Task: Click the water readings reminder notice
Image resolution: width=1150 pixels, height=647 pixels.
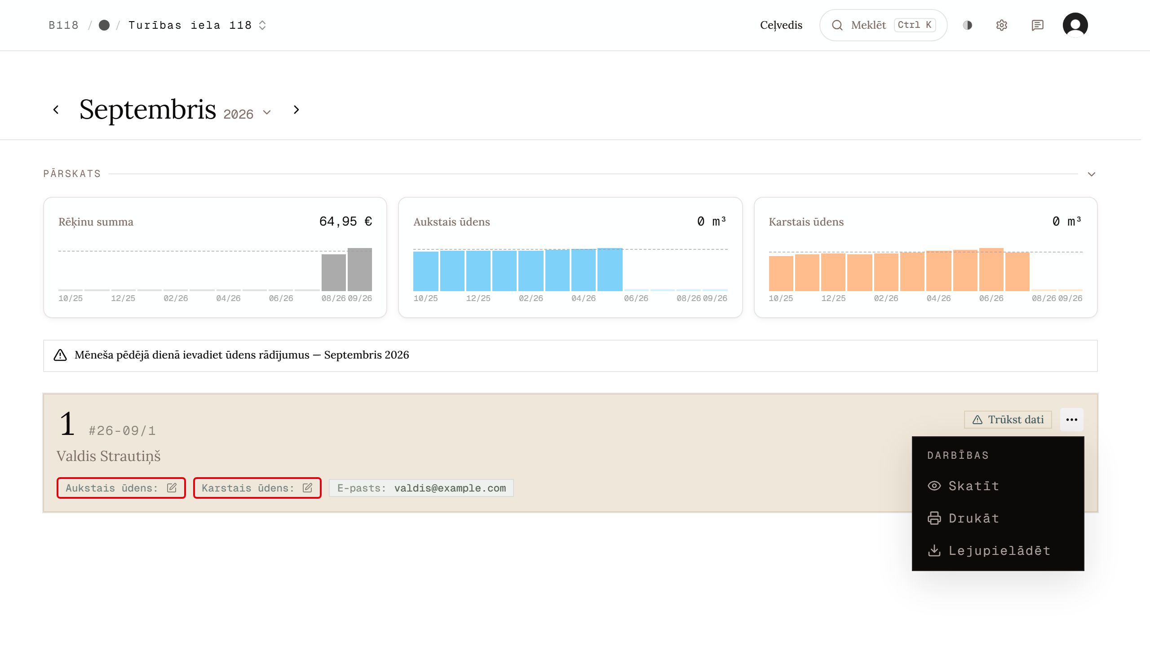Action: tap(571, 356)
